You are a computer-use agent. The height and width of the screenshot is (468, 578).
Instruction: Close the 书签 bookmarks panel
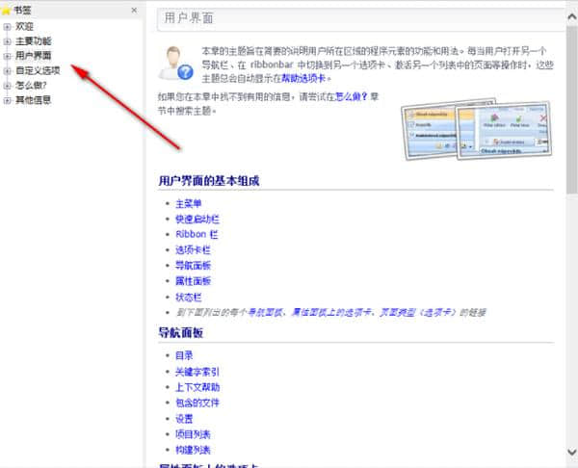(134, 10)
